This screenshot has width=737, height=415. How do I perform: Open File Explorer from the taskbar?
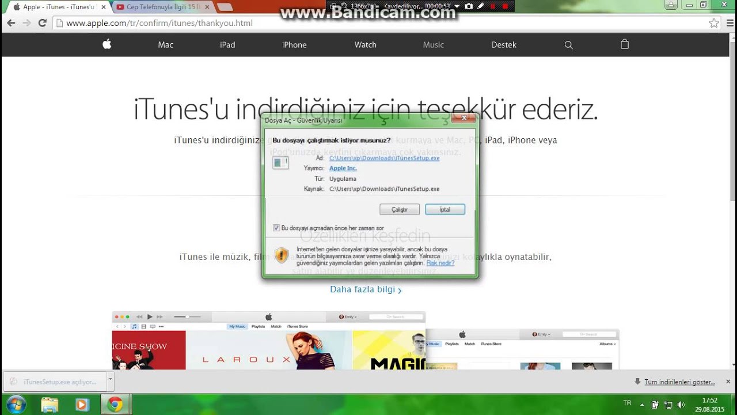click(50, 405)
